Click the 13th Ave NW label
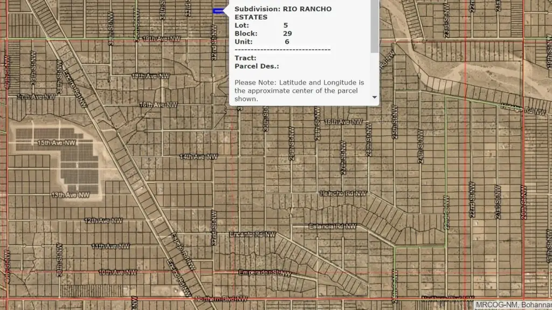 70,195
